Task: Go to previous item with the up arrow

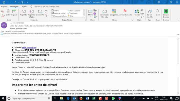Action: point(15,2)
